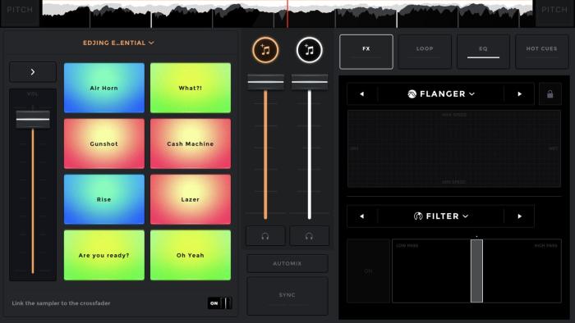Click the sampler volume fader handle
This screenshot has width=575, height=323.
click(33, 119)
